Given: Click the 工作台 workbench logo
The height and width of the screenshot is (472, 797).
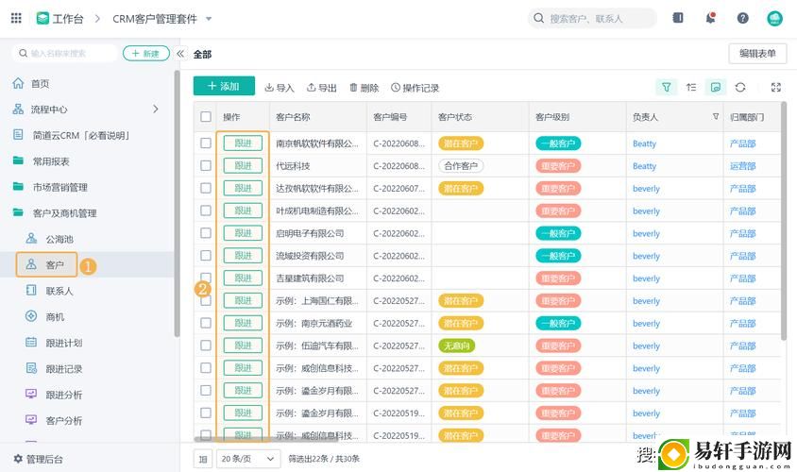Looking at the screenshot, I should coord(42,19).
